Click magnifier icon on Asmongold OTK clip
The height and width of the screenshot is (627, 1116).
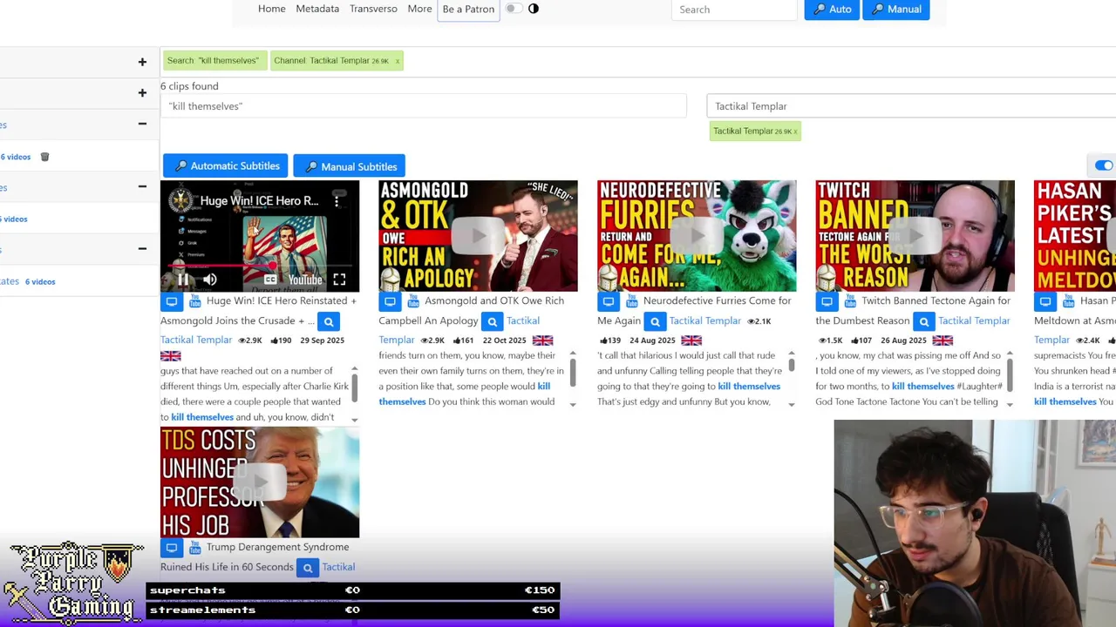pos(493,322)
